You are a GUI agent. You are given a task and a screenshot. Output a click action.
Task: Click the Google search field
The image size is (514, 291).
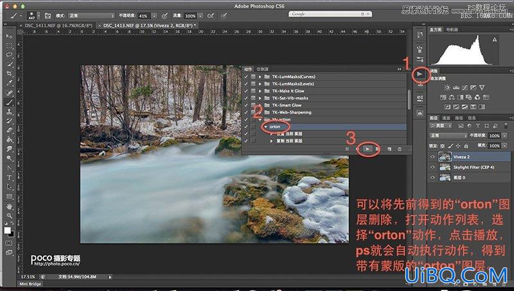pos(330,14)
